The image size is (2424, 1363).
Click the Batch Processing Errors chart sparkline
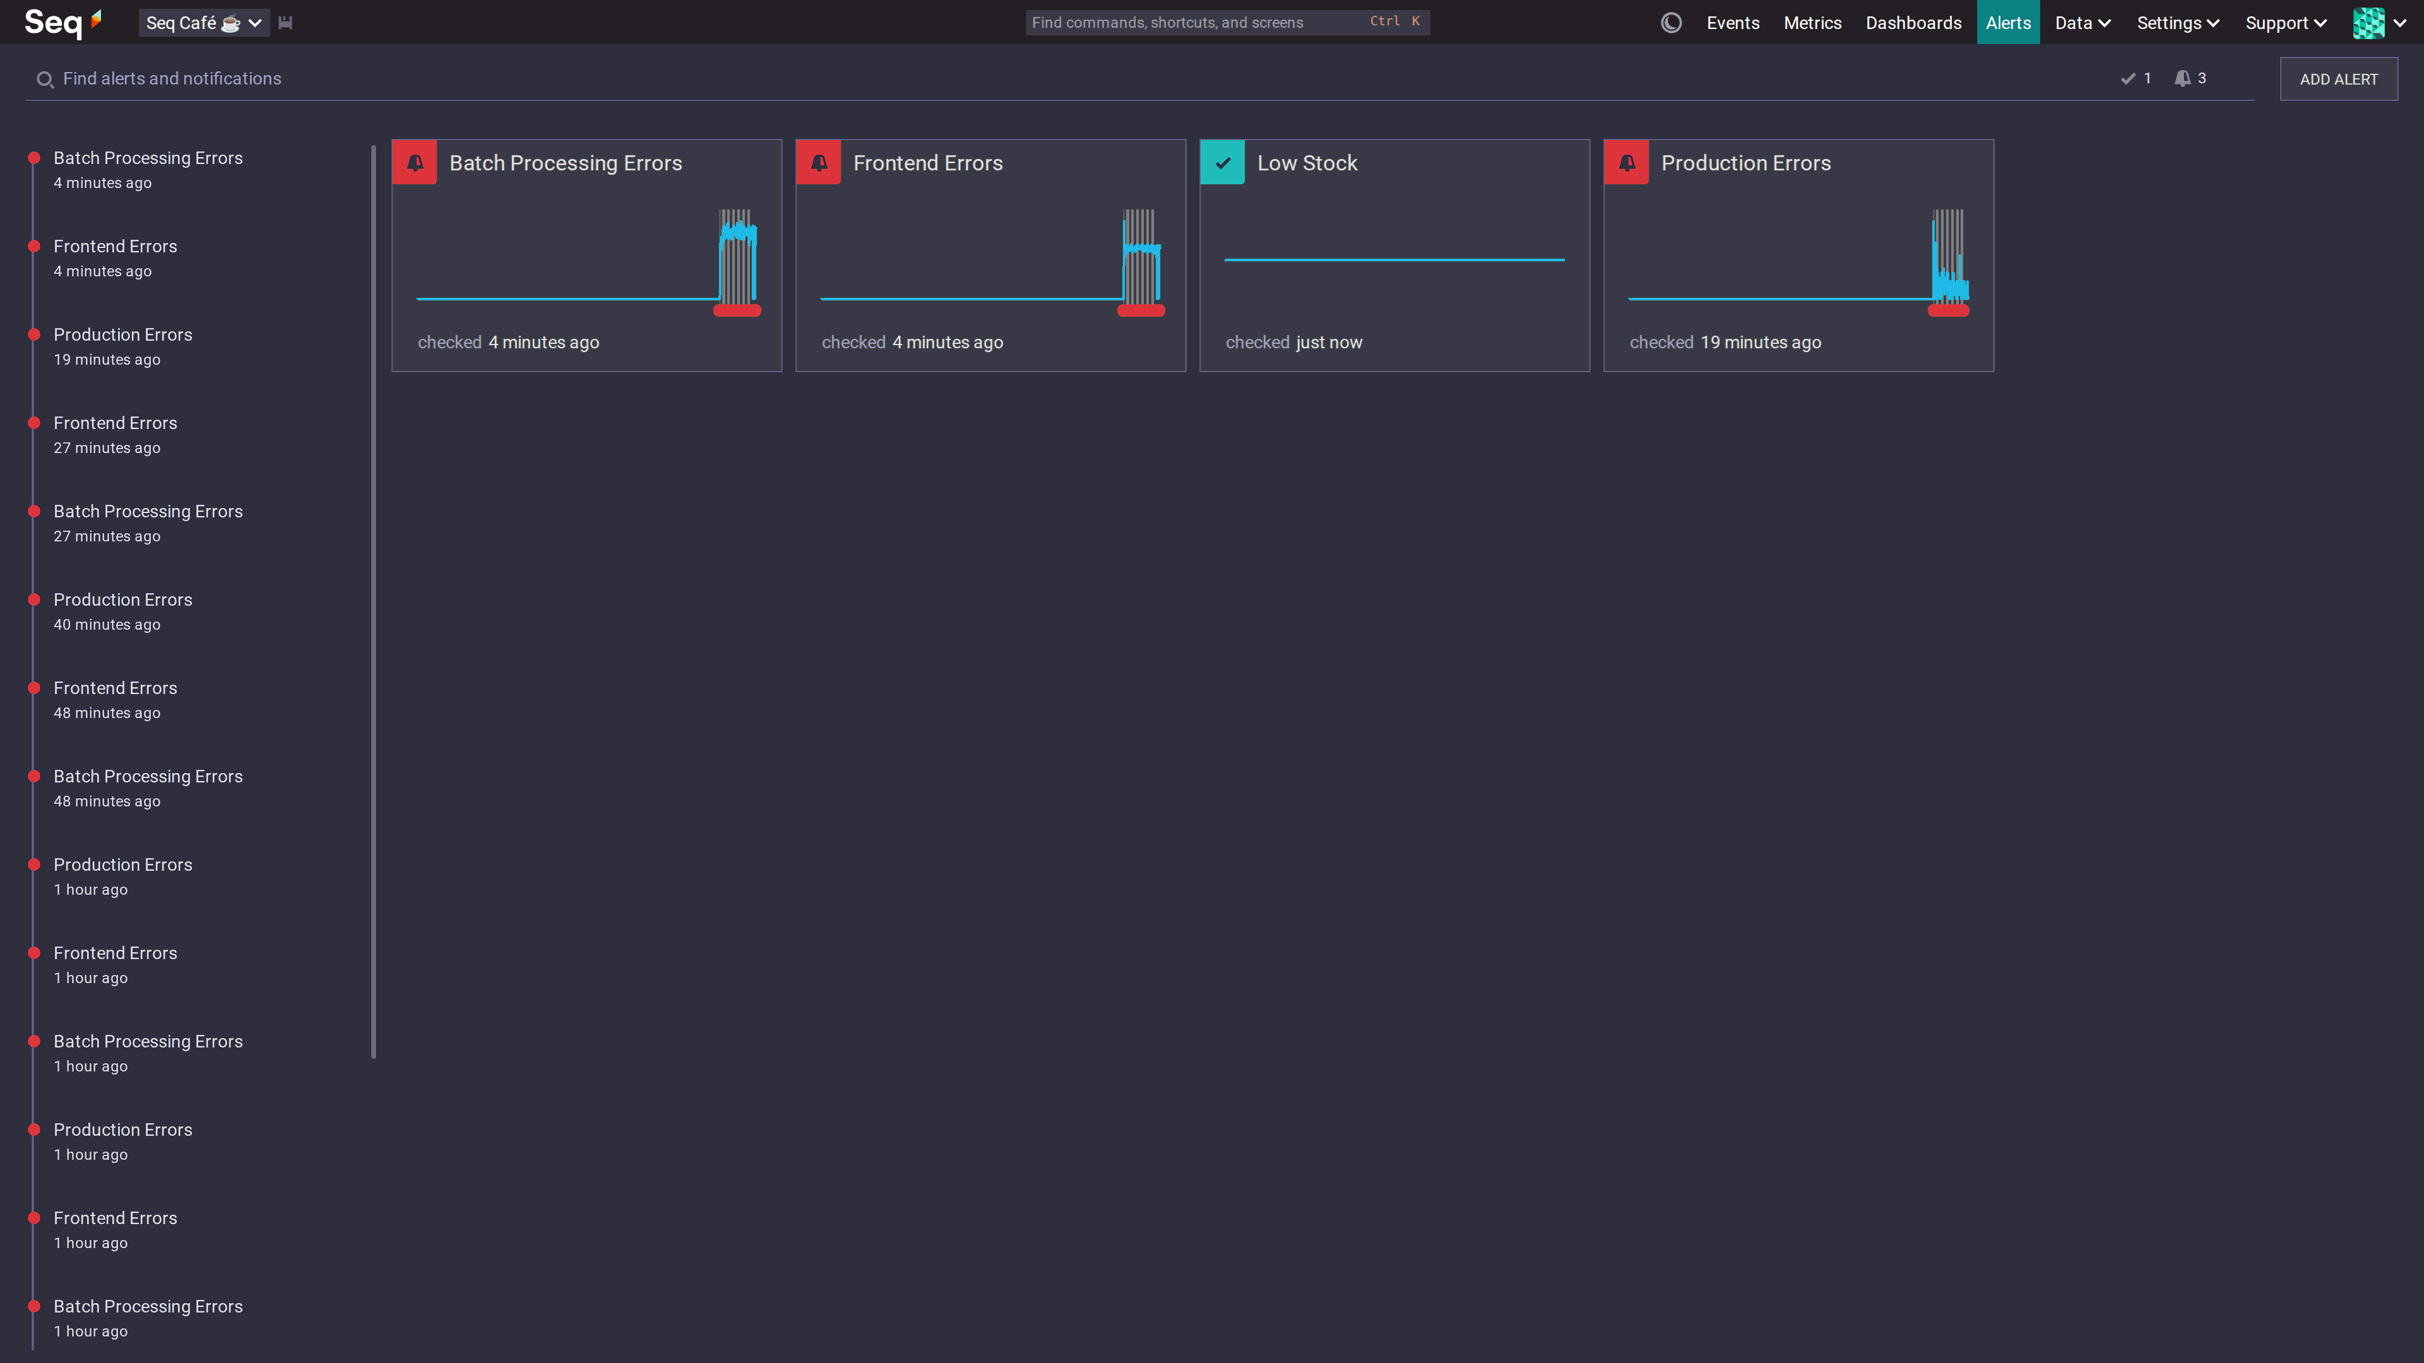(588, 263)
